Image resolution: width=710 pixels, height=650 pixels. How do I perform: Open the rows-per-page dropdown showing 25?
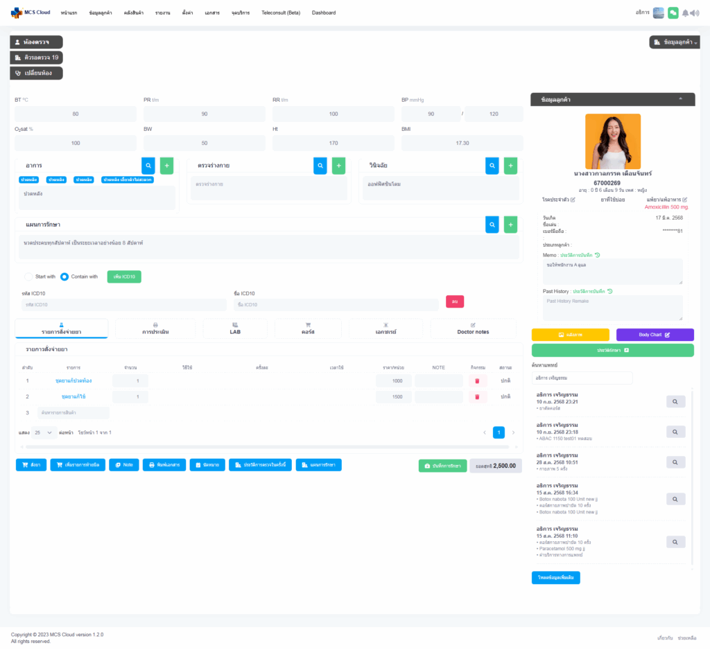(x=44, y=432)
